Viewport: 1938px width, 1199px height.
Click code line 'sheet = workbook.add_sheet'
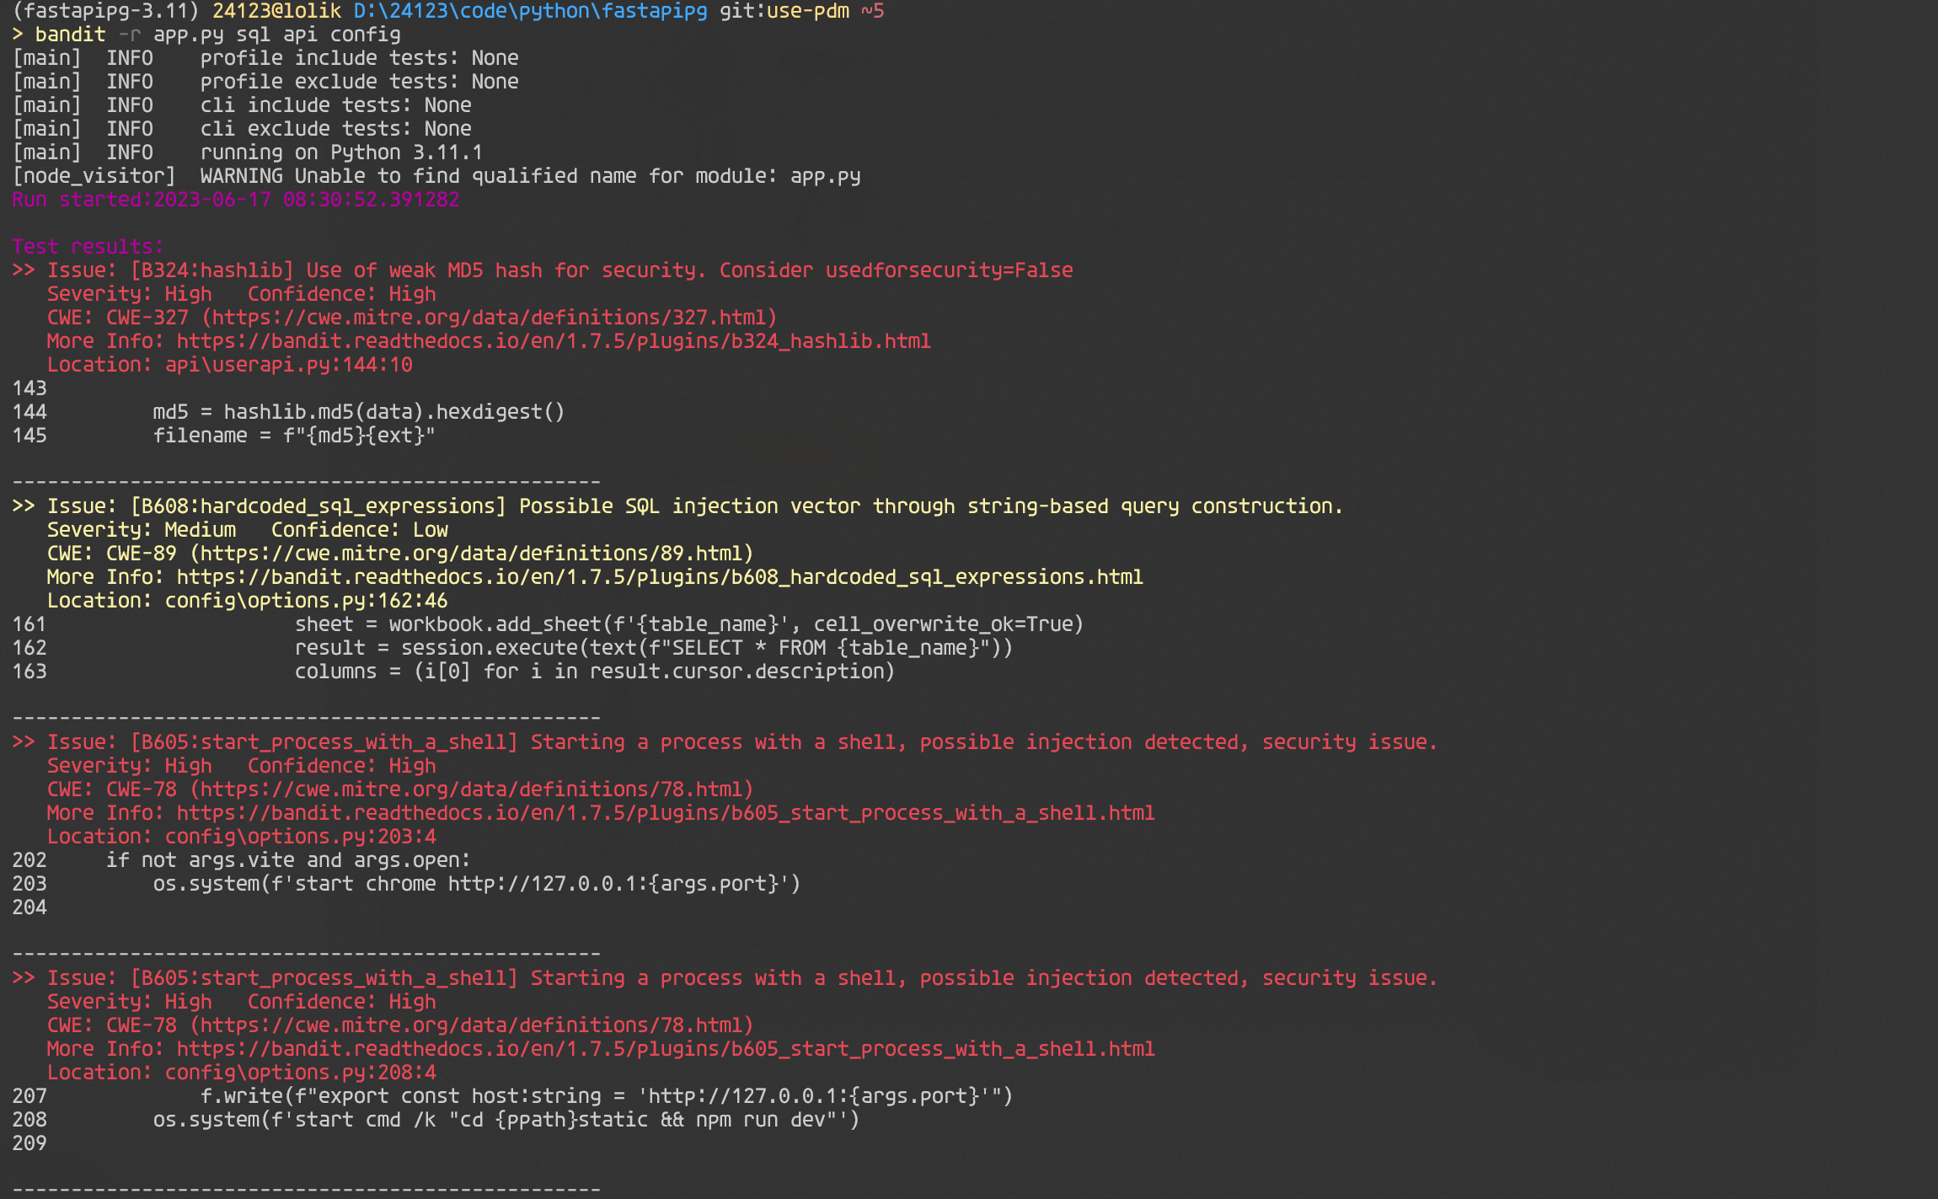(689, 624)
